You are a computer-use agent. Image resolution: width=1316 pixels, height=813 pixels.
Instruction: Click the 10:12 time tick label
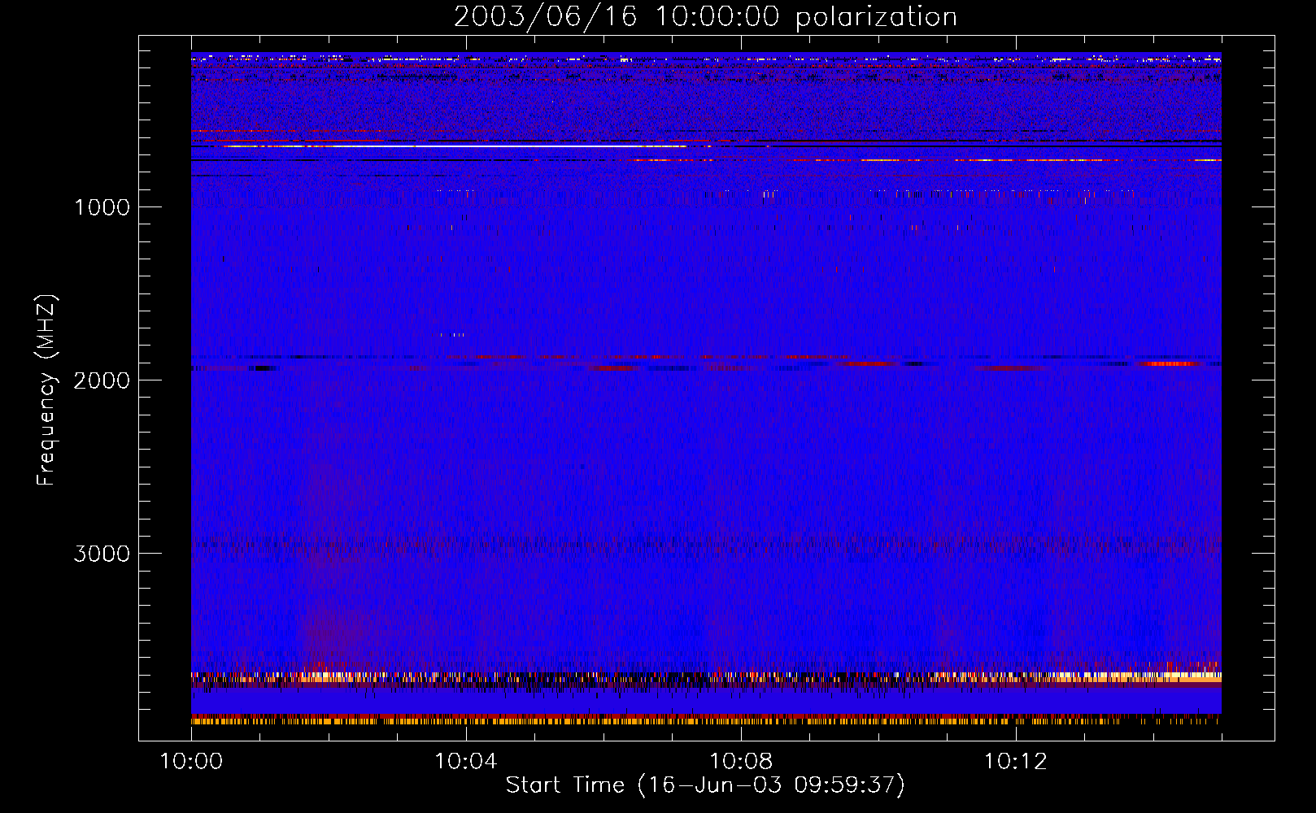click(x=1016, y=762)
